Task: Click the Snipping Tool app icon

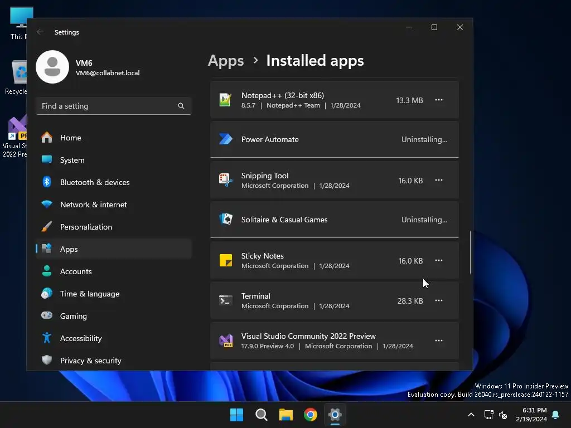Action: pos(225,180)
